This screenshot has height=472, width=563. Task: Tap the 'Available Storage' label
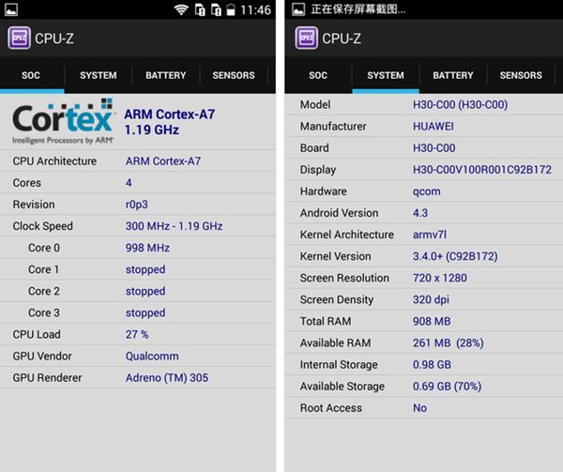[x=342, y=387]
